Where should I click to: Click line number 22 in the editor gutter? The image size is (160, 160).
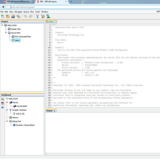(x=49, y=78)
